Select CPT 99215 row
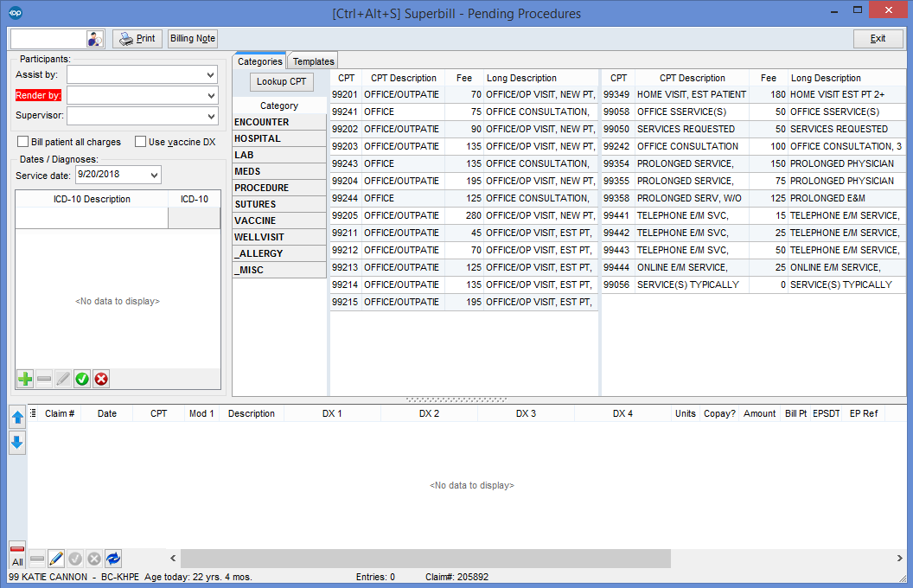This screenshot has width=913, height=588. (x=463, y=302)
